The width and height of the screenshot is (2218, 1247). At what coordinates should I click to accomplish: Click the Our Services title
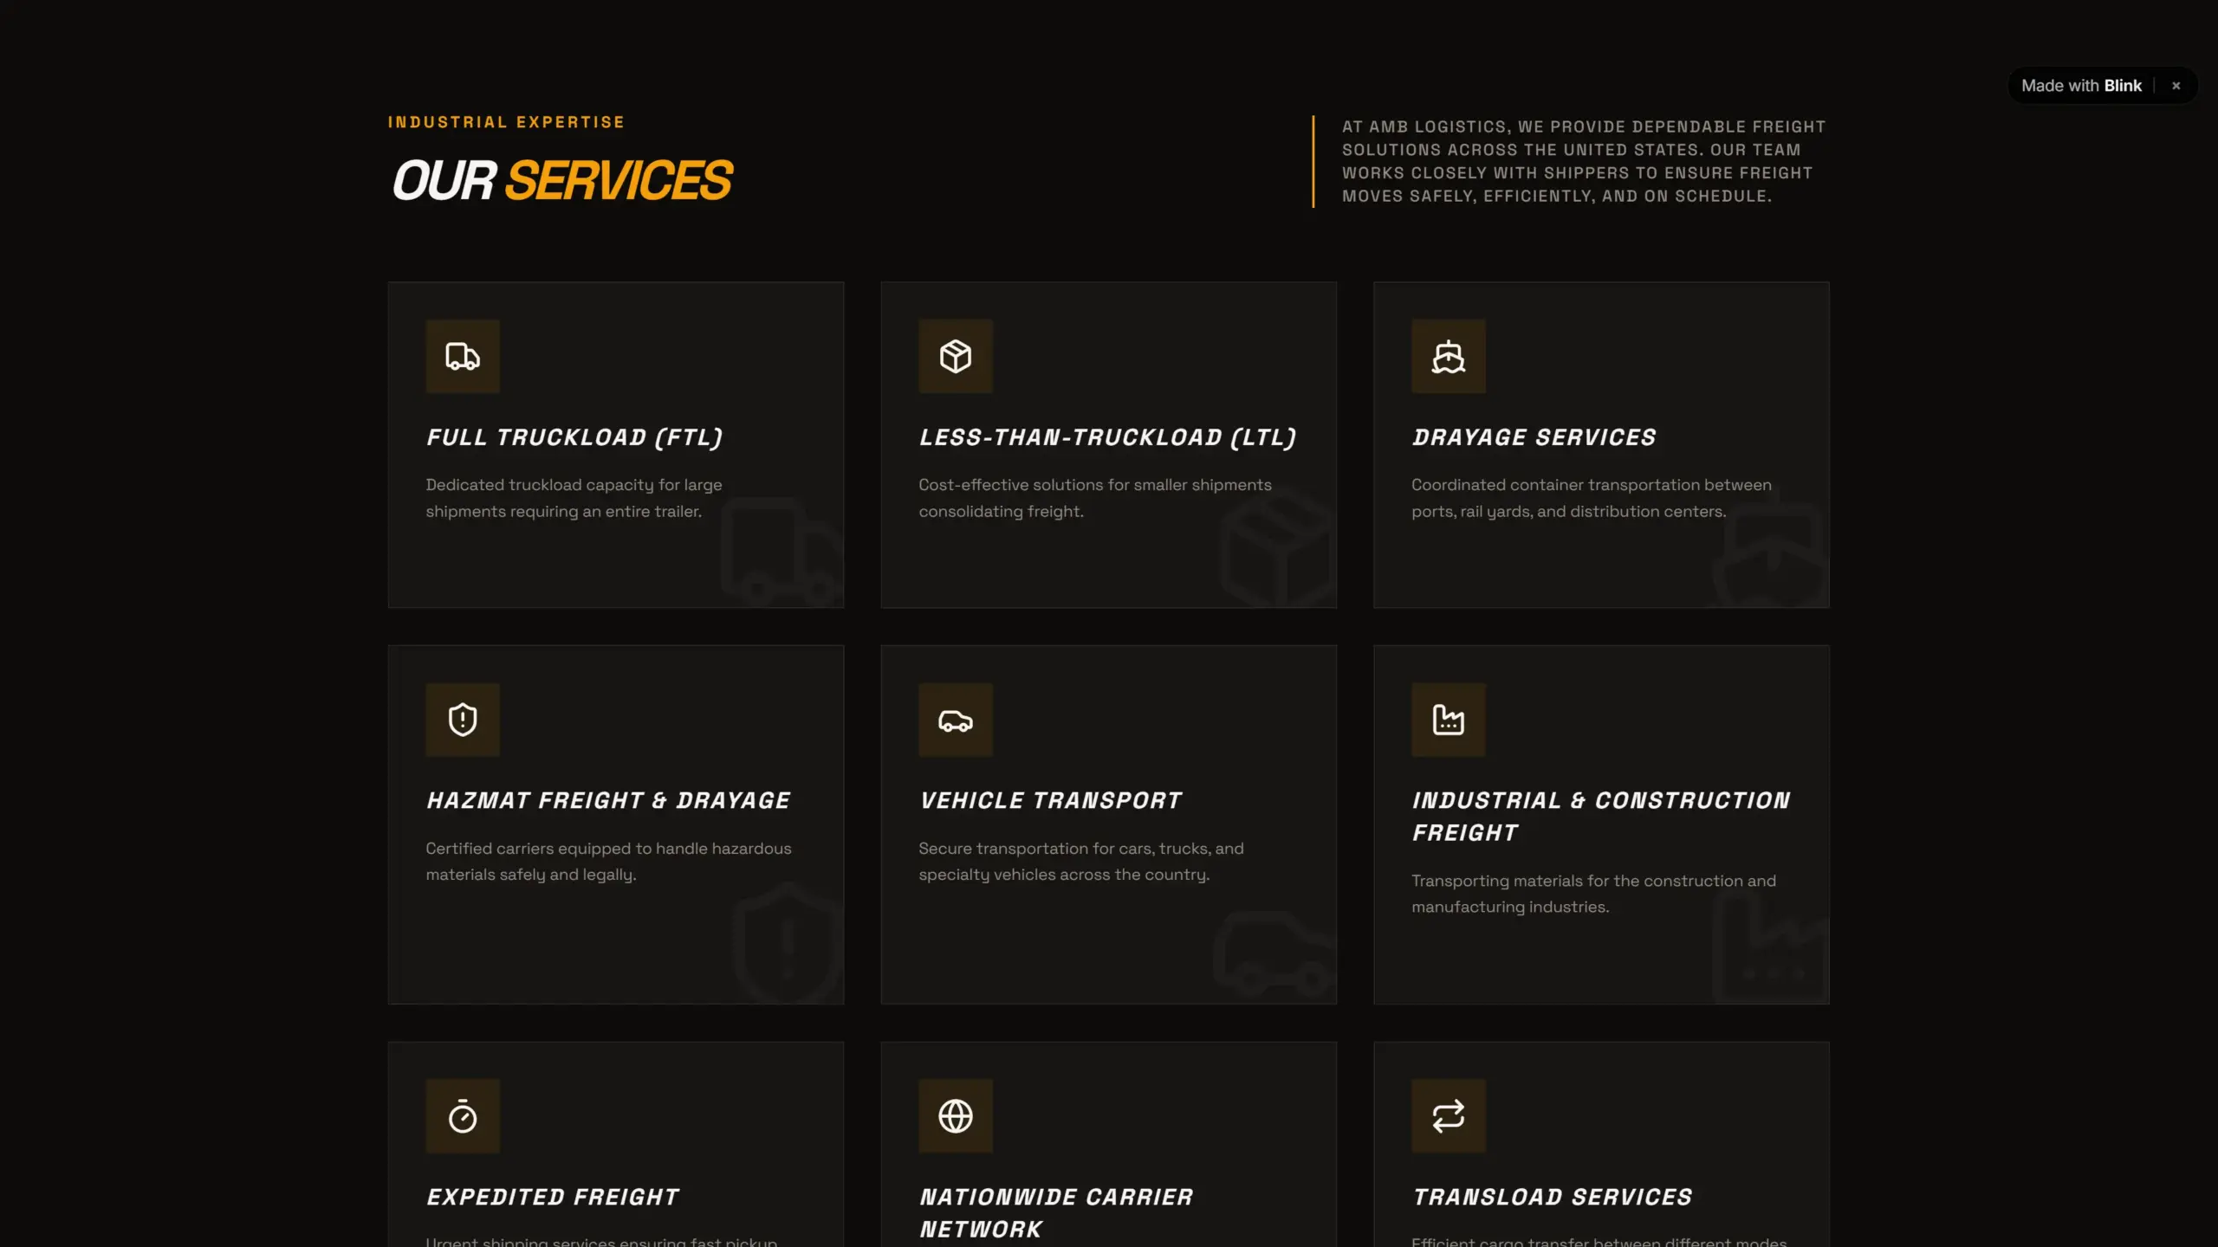(x=562, y=180)
